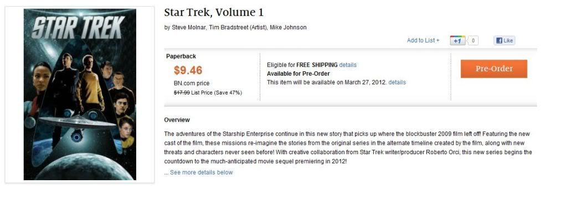Image resolution: width=566 pixels, height=199 pixels.
Task: Click the $17.99 List Price text
Action: (x=208, y=93)
